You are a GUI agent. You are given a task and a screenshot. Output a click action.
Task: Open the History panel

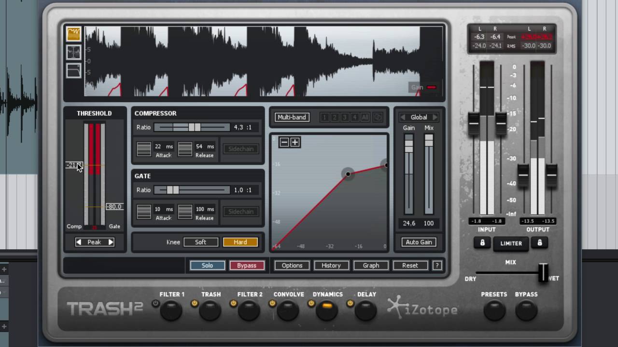point(331,266)
